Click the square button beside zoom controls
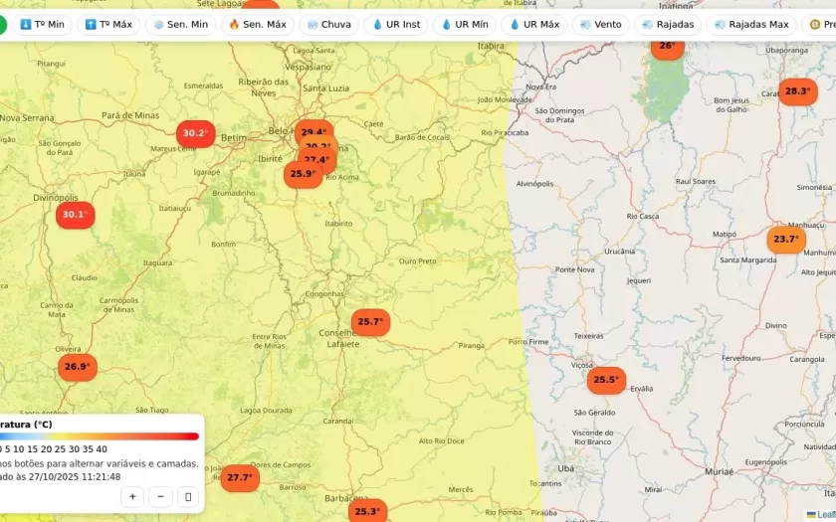The image size is (836, 522). pos(188,497)
